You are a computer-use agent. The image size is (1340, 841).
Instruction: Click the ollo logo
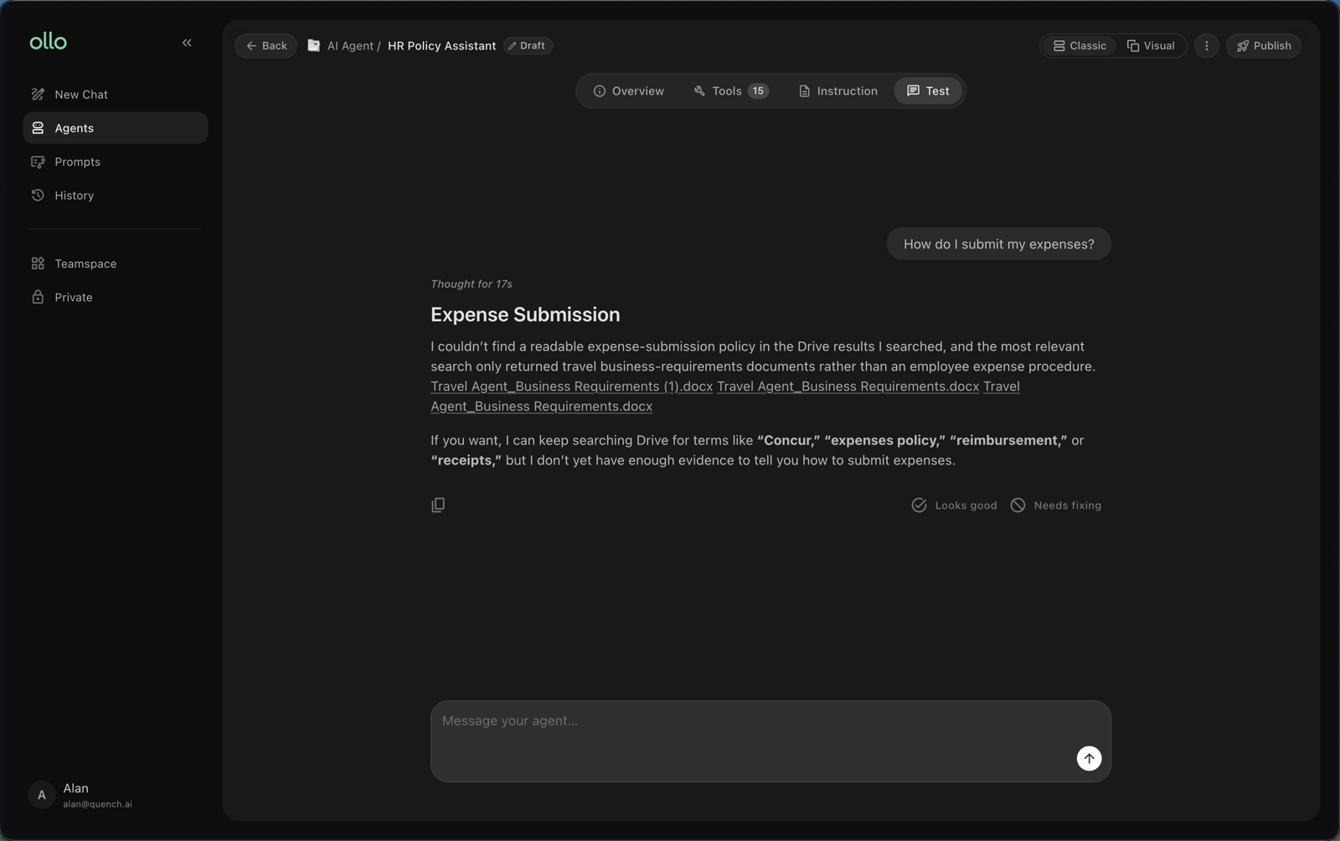(x=48, y=41)
